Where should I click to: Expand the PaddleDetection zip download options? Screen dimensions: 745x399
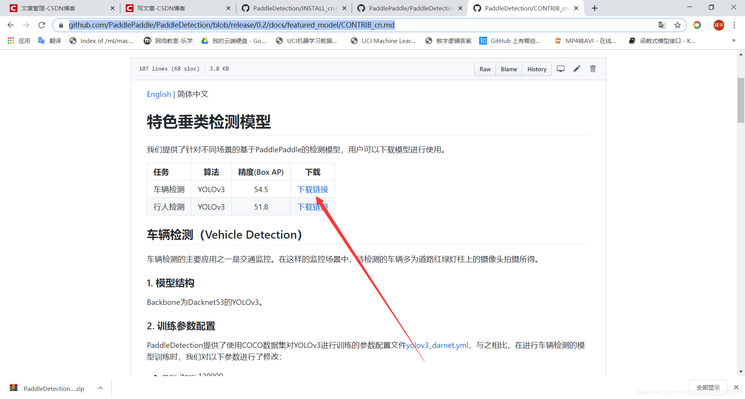pyautogui.click(x=100, y=388)
